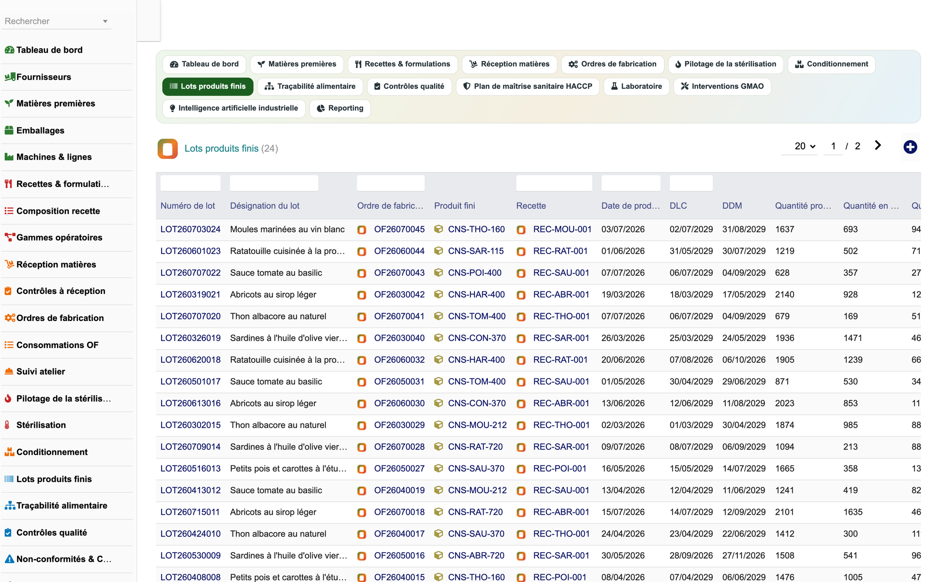The height and width of the screenshot is (582, 941).
Task: Click the Ordres de fabrication gears icon in sidebar
Action: pyautogui.click(x=10, y=319)
